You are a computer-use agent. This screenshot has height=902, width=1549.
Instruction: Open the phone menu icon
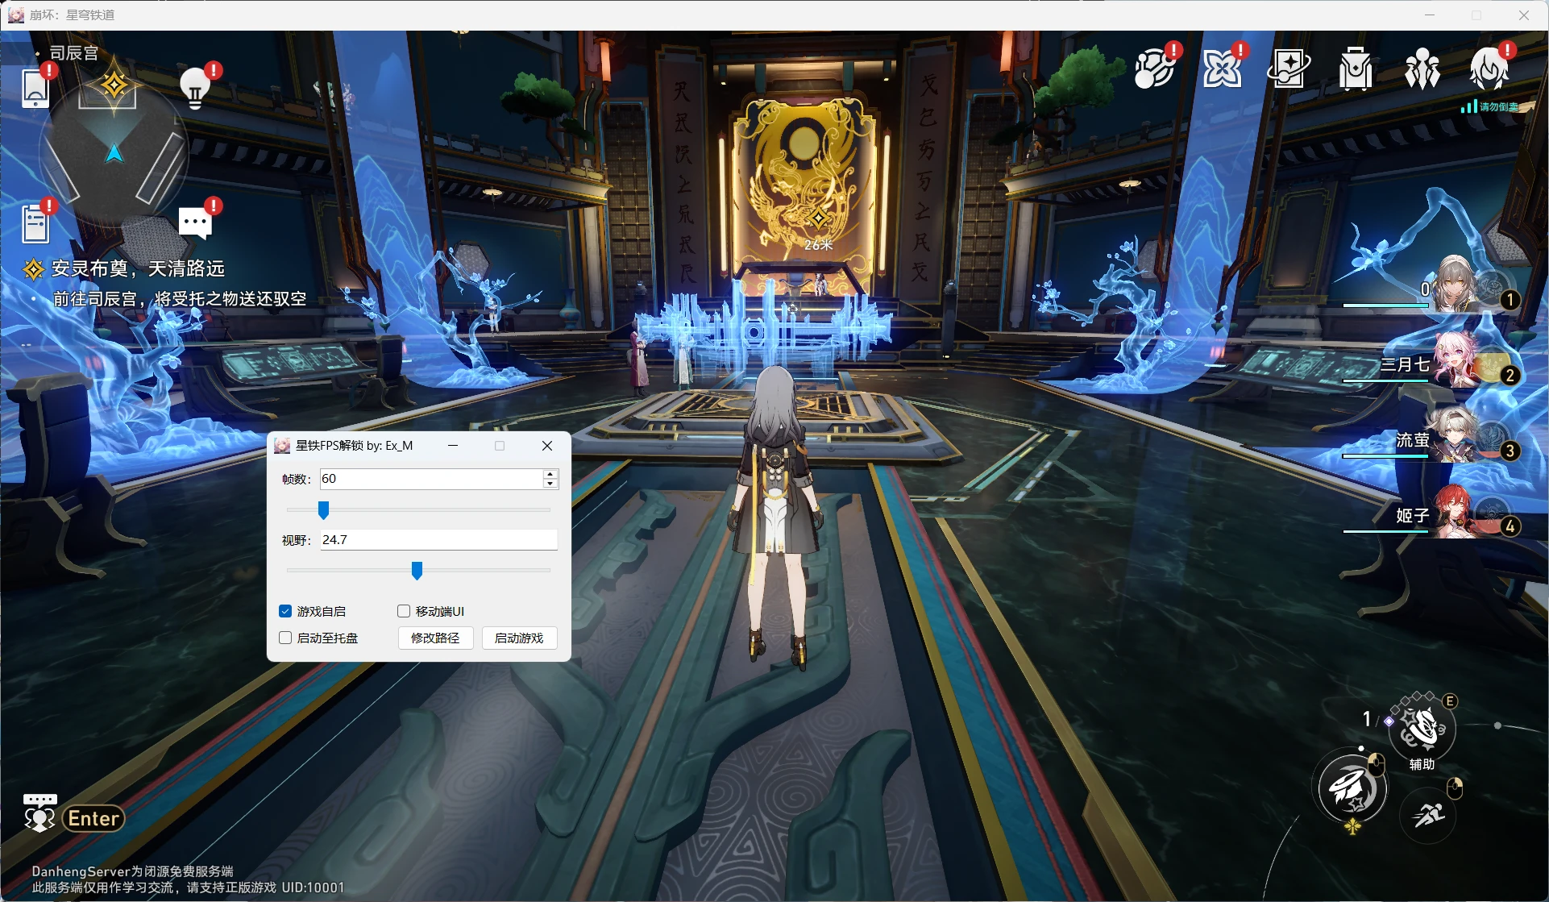(35, 88)
